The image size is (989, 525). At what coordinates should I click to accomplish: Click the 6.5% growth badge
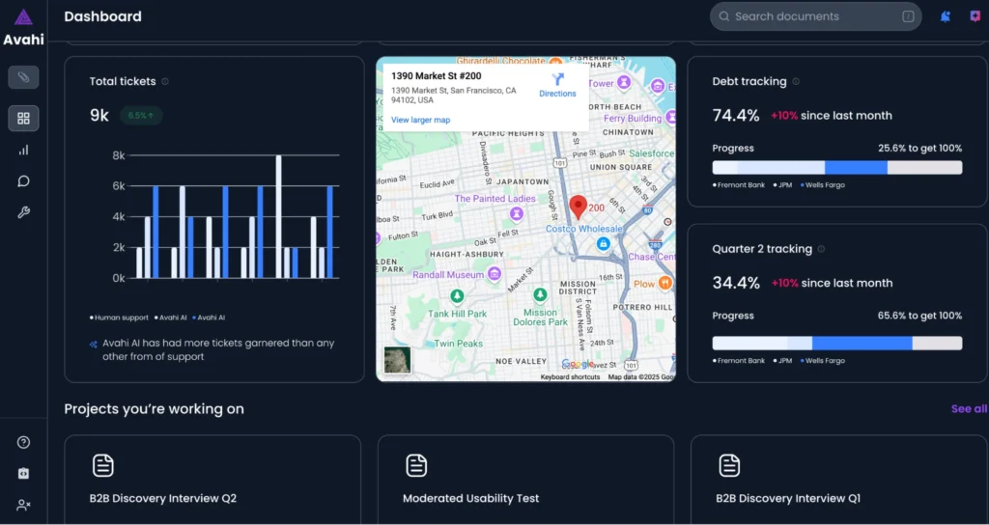(141, 116)
